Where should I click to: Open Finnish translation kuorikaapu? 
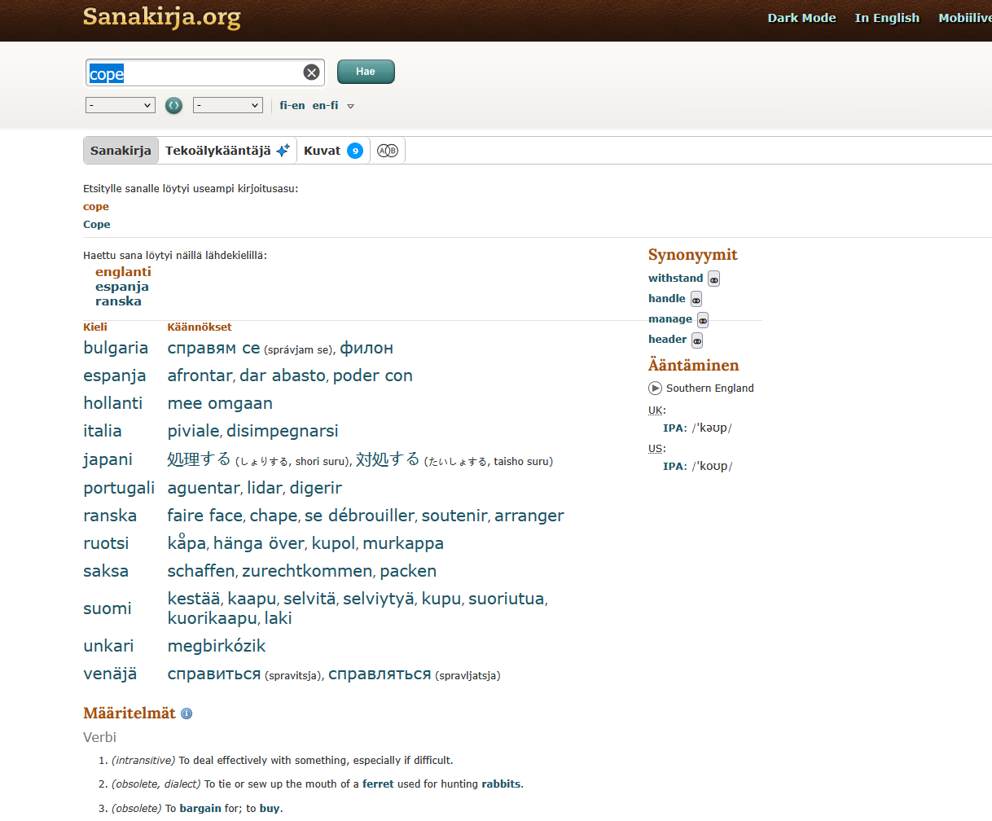212,619
